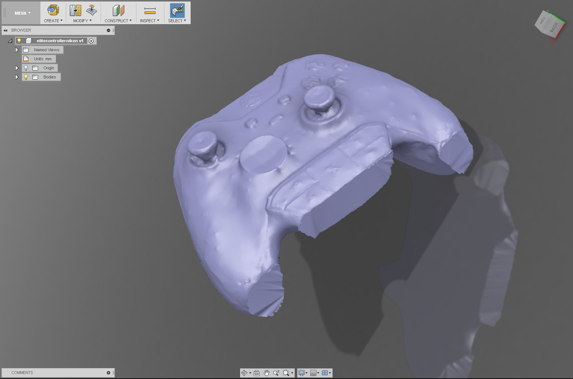Click the Zoom Window magnifier icon
Screen dimensions: 573x379
pos(286,373)
